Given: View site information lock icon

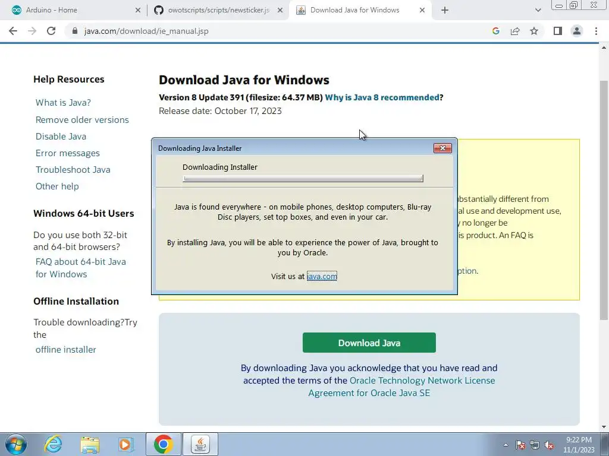Looking at the screenshot, I should tap(75, 31).
